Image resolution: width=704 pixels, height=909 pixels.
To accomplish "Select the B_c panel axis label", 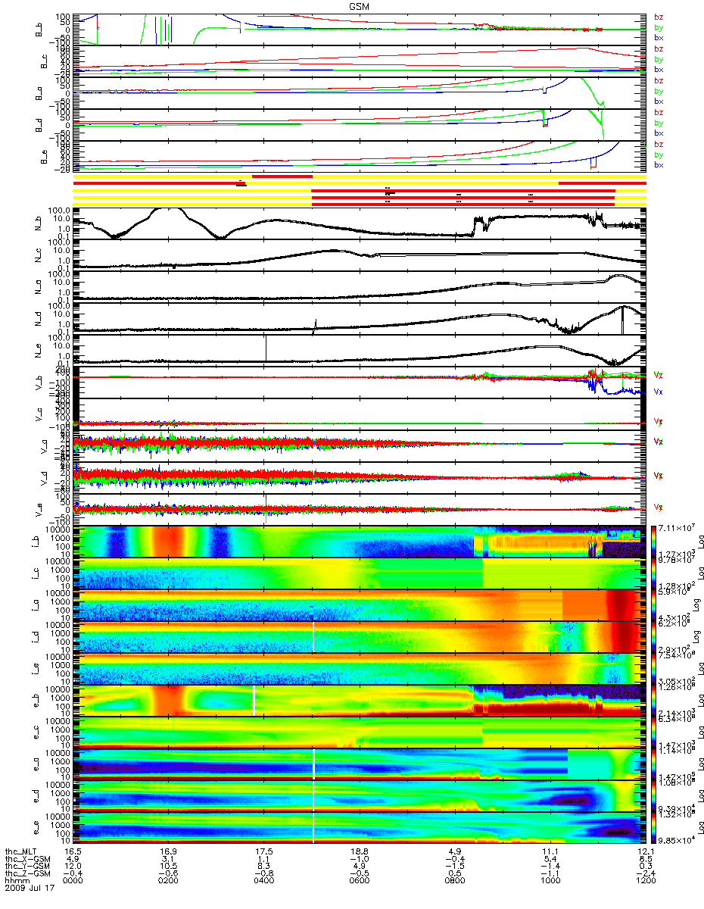I will [x=43, y=61].
